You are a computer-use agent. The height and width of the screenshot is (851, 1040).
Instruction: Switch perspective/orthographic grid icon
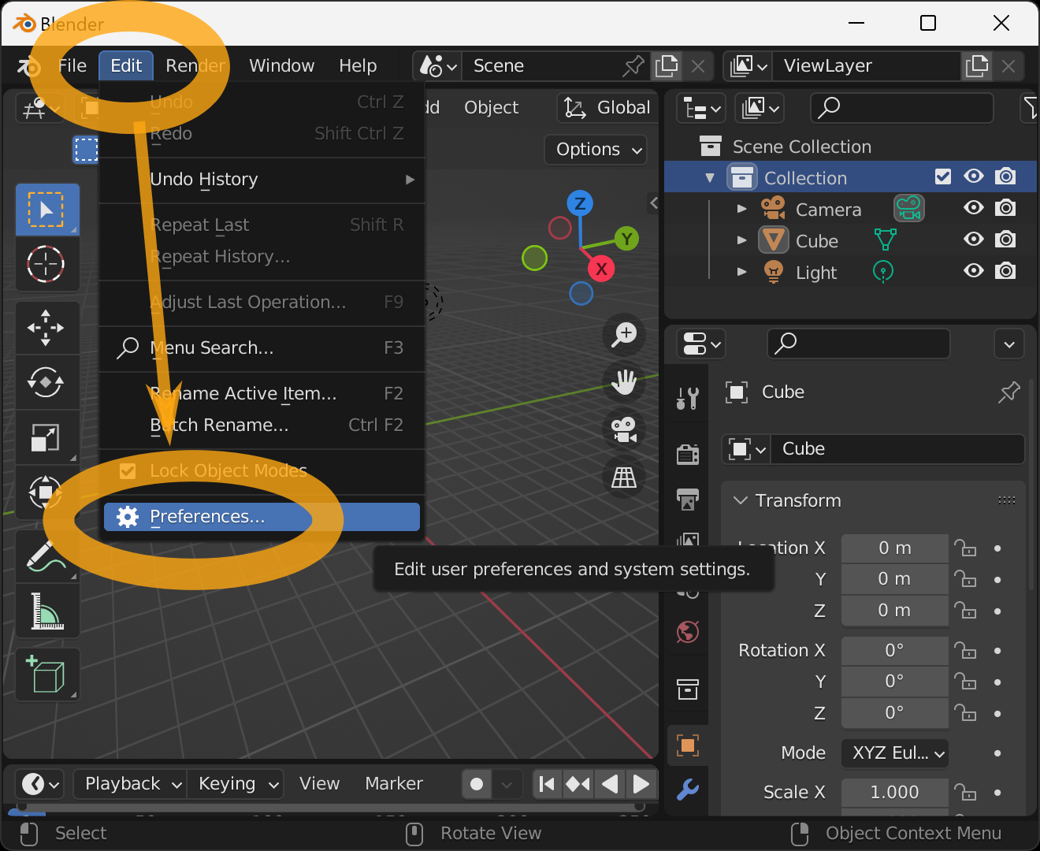click(x=624, y=477)
